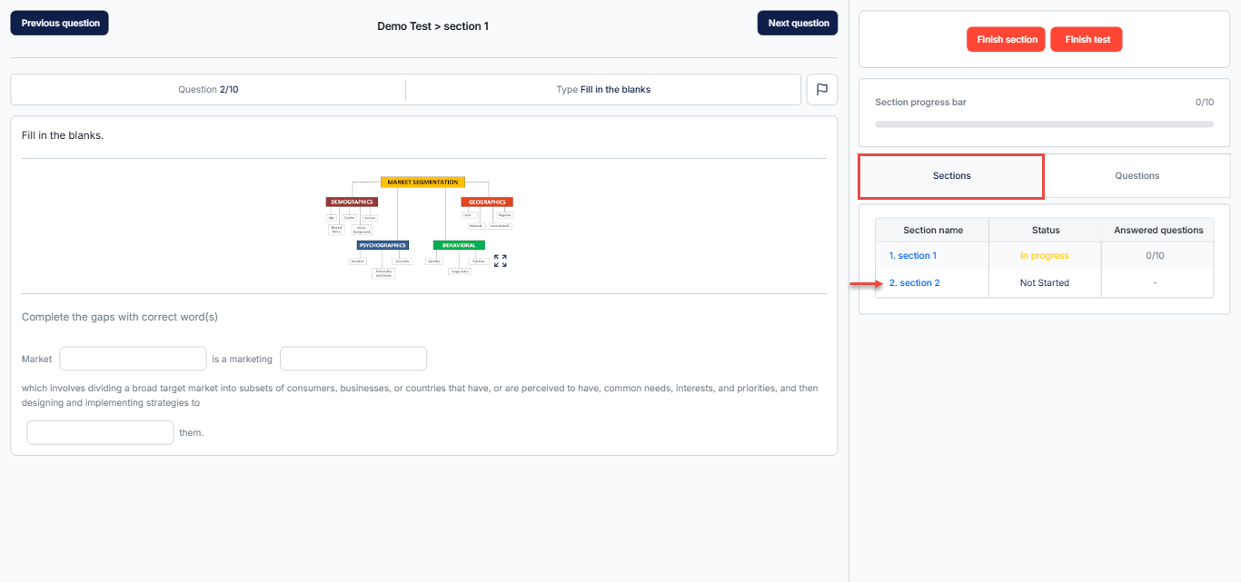Open the Questions tab

(1137, 176)
